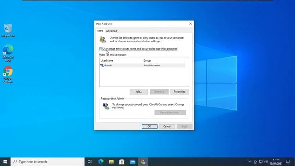The image size is (295, 166).
Task: Show hidden system tray icons
Action: [250, 162]
